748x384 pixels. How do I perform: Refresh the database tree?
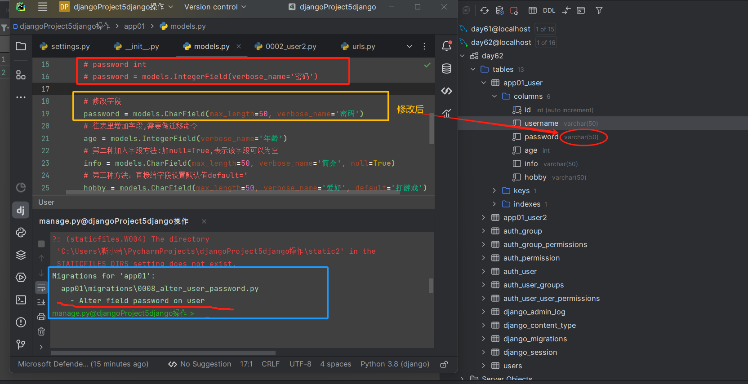coord(485,10)
